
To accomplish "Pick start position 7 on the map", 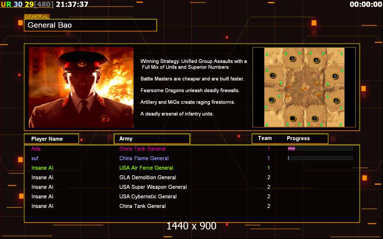I will tap(315, 119).
